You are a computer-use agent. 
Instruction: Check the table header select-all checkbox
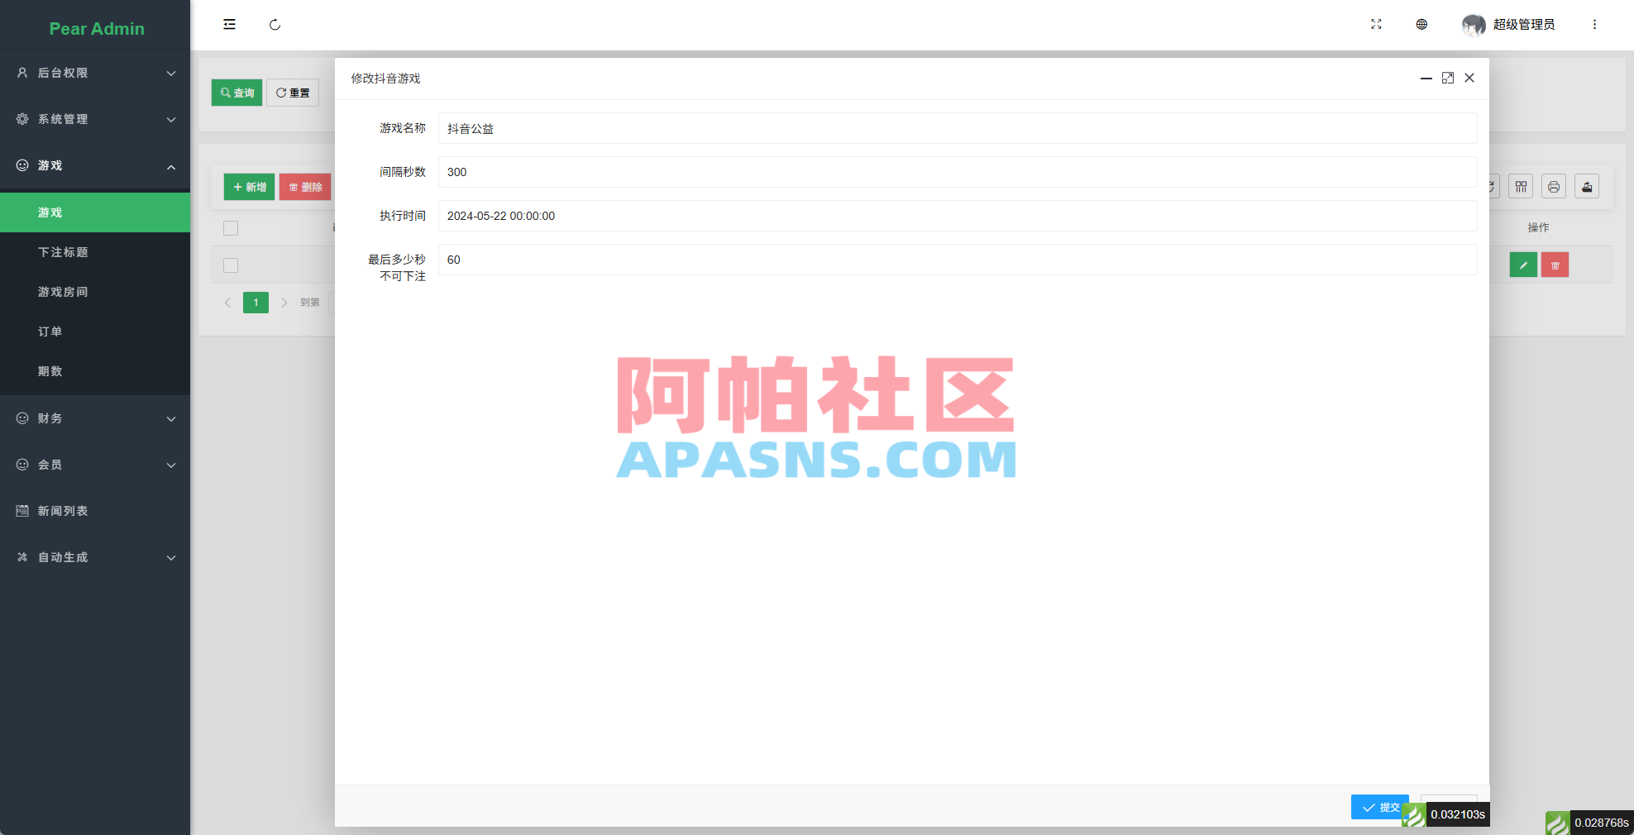231,228
